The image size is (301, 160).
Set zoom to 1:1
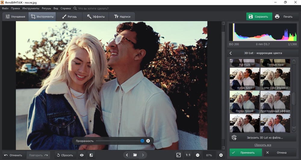pos(188,155)
